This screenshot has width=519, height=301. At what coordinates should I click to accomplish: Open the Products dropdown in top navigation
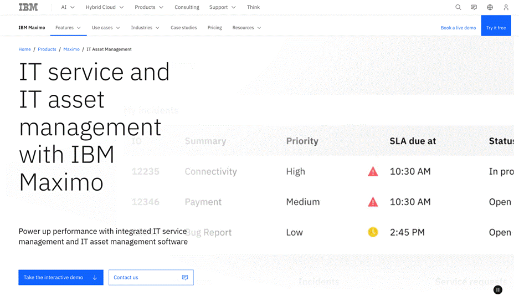click(149, 7)
